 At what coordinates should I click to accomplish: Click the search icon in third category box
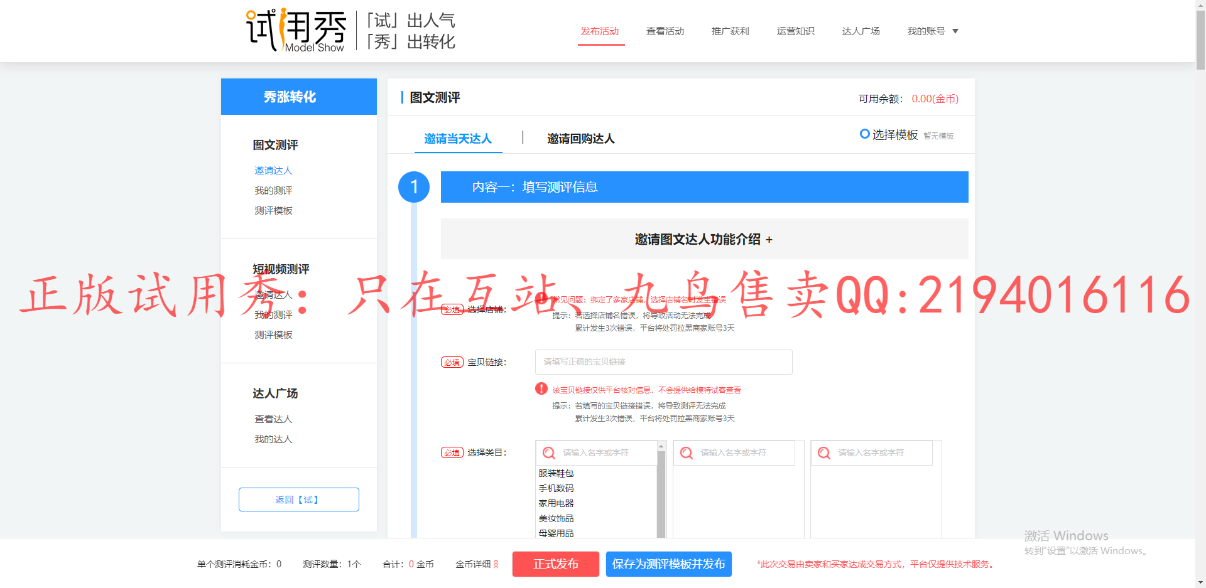[x=824, y=453]
